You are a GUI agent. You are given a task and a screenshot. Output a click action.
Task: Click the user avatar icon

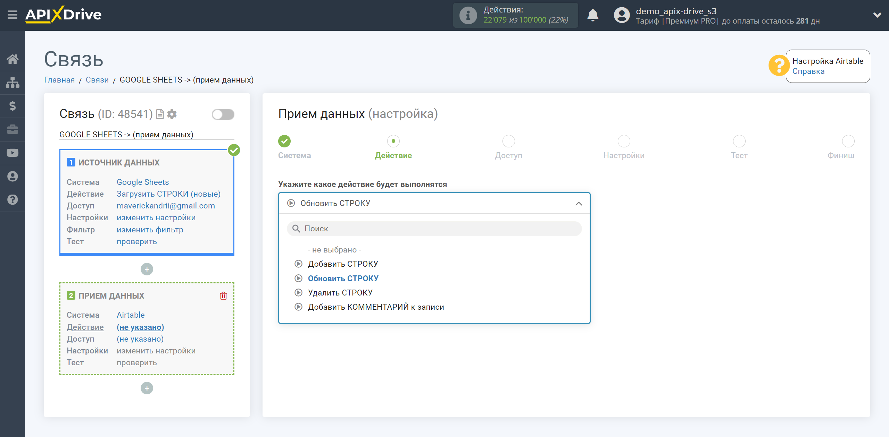point(622,15)
